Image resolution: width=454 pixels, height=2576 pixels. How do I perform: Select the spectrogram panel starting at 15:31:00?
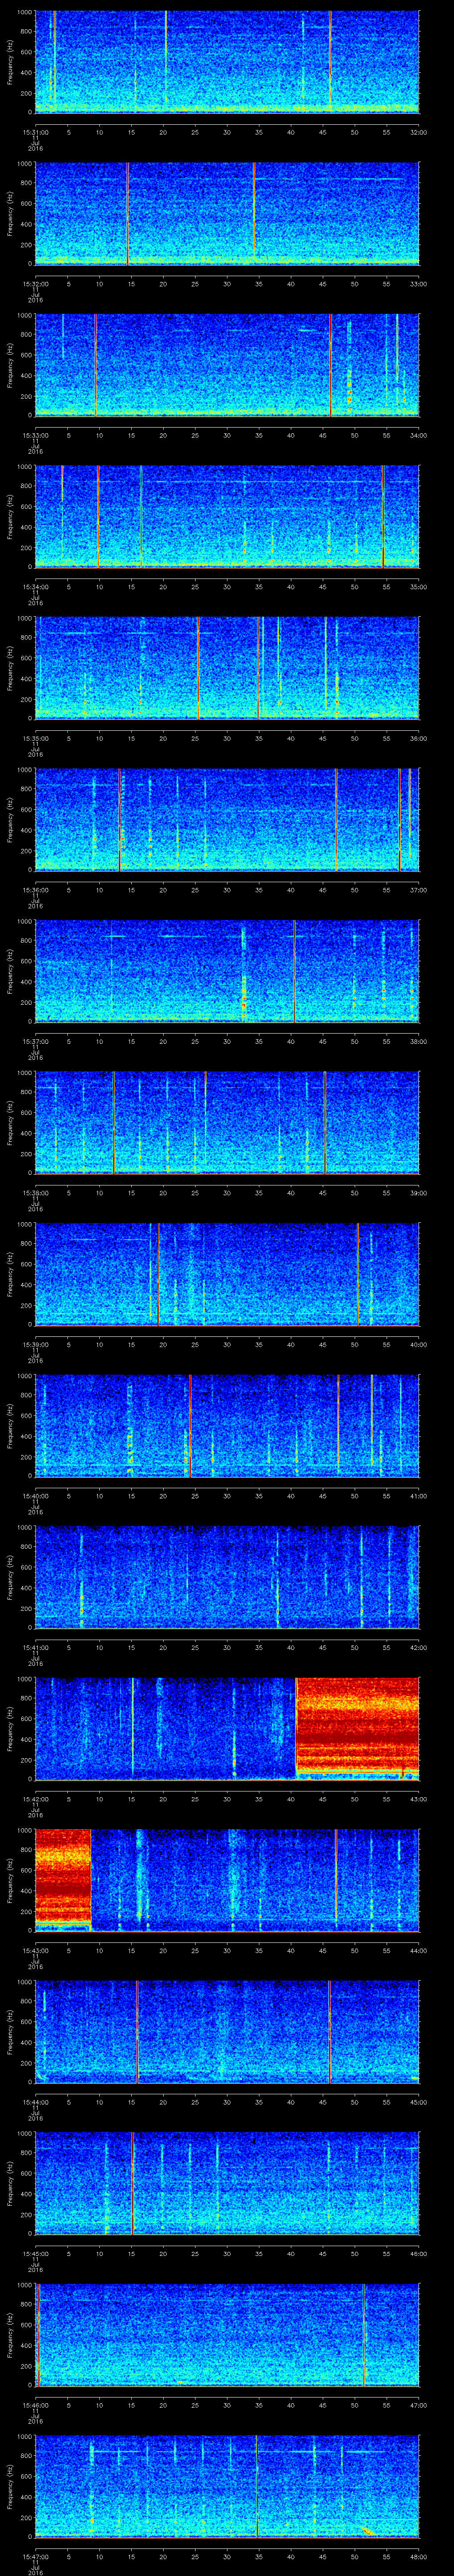pos(227,62)
